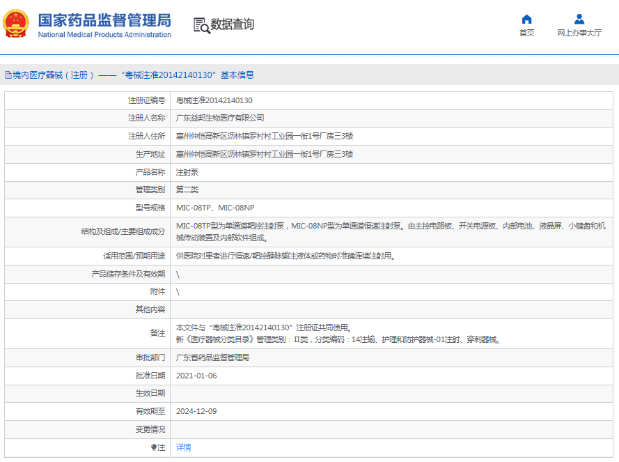Click the 数据查询 heading text
619x462 pixels.
pyautogui.click(x=233, y=24)
